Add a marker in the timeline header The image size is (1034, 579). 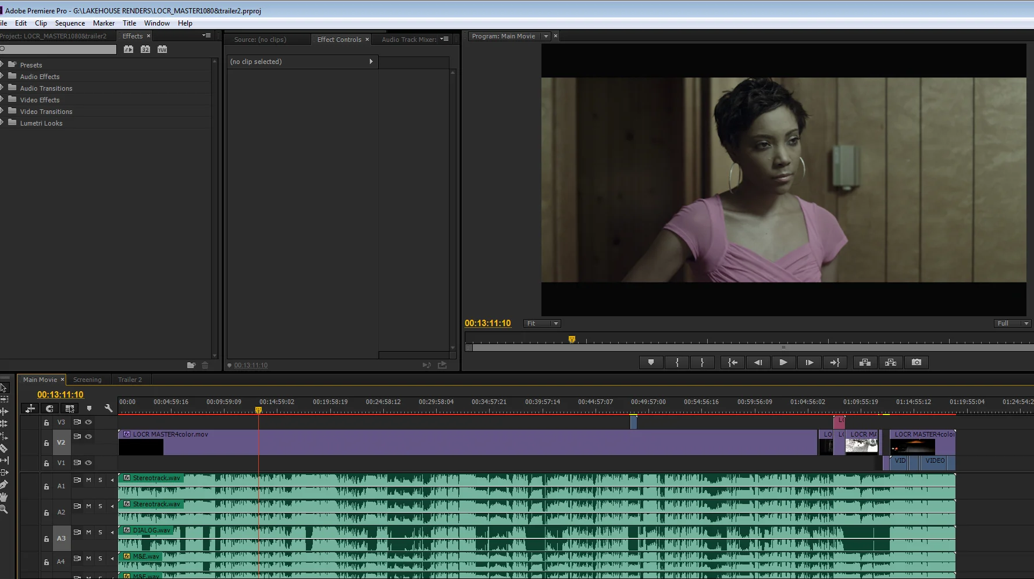pos(89,409)
